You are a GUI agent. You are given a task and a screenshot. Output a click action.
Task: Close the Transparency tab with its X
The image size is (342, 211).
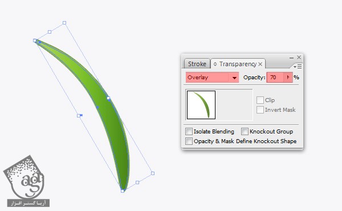tap(260, 64)
